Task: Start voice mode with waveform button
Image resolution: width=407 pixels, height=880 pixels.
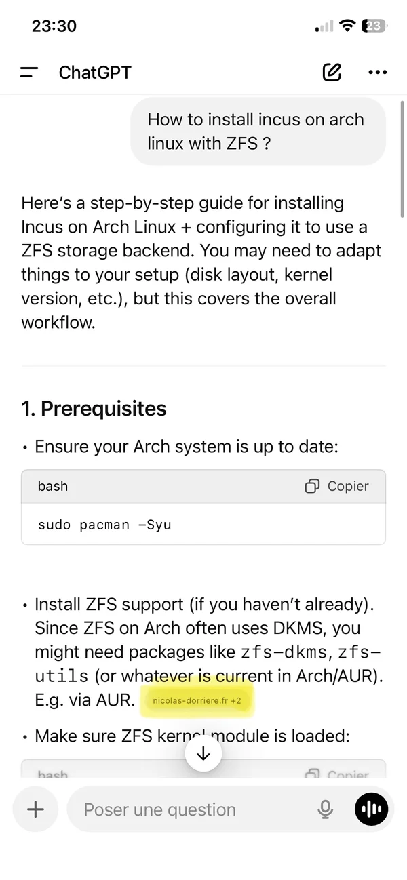Action: [372, 809]
